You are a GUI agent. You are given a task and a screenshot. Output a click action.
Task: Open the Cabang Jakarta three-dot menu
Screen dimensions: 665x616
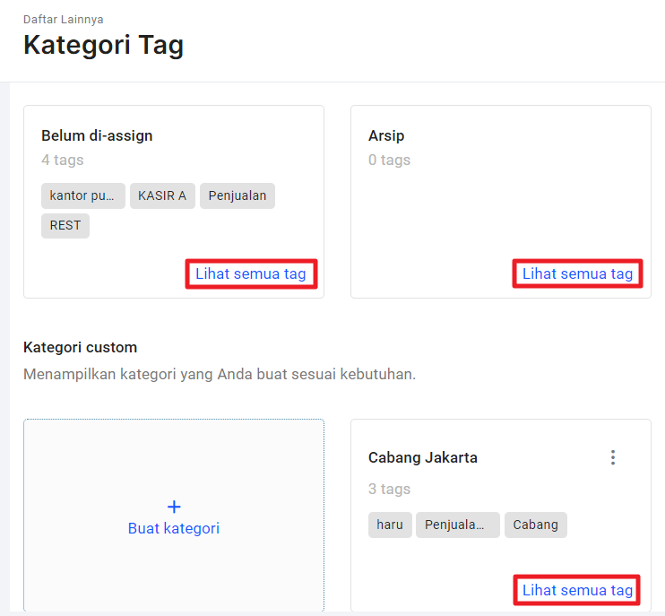tap(612, 457)
